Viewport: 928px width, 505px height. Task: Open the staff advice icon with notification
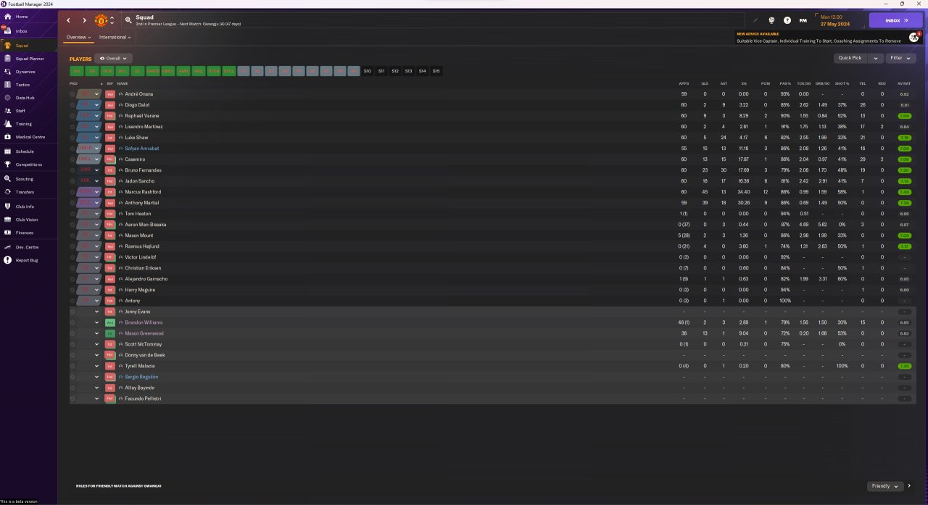(x=913, y=37)
